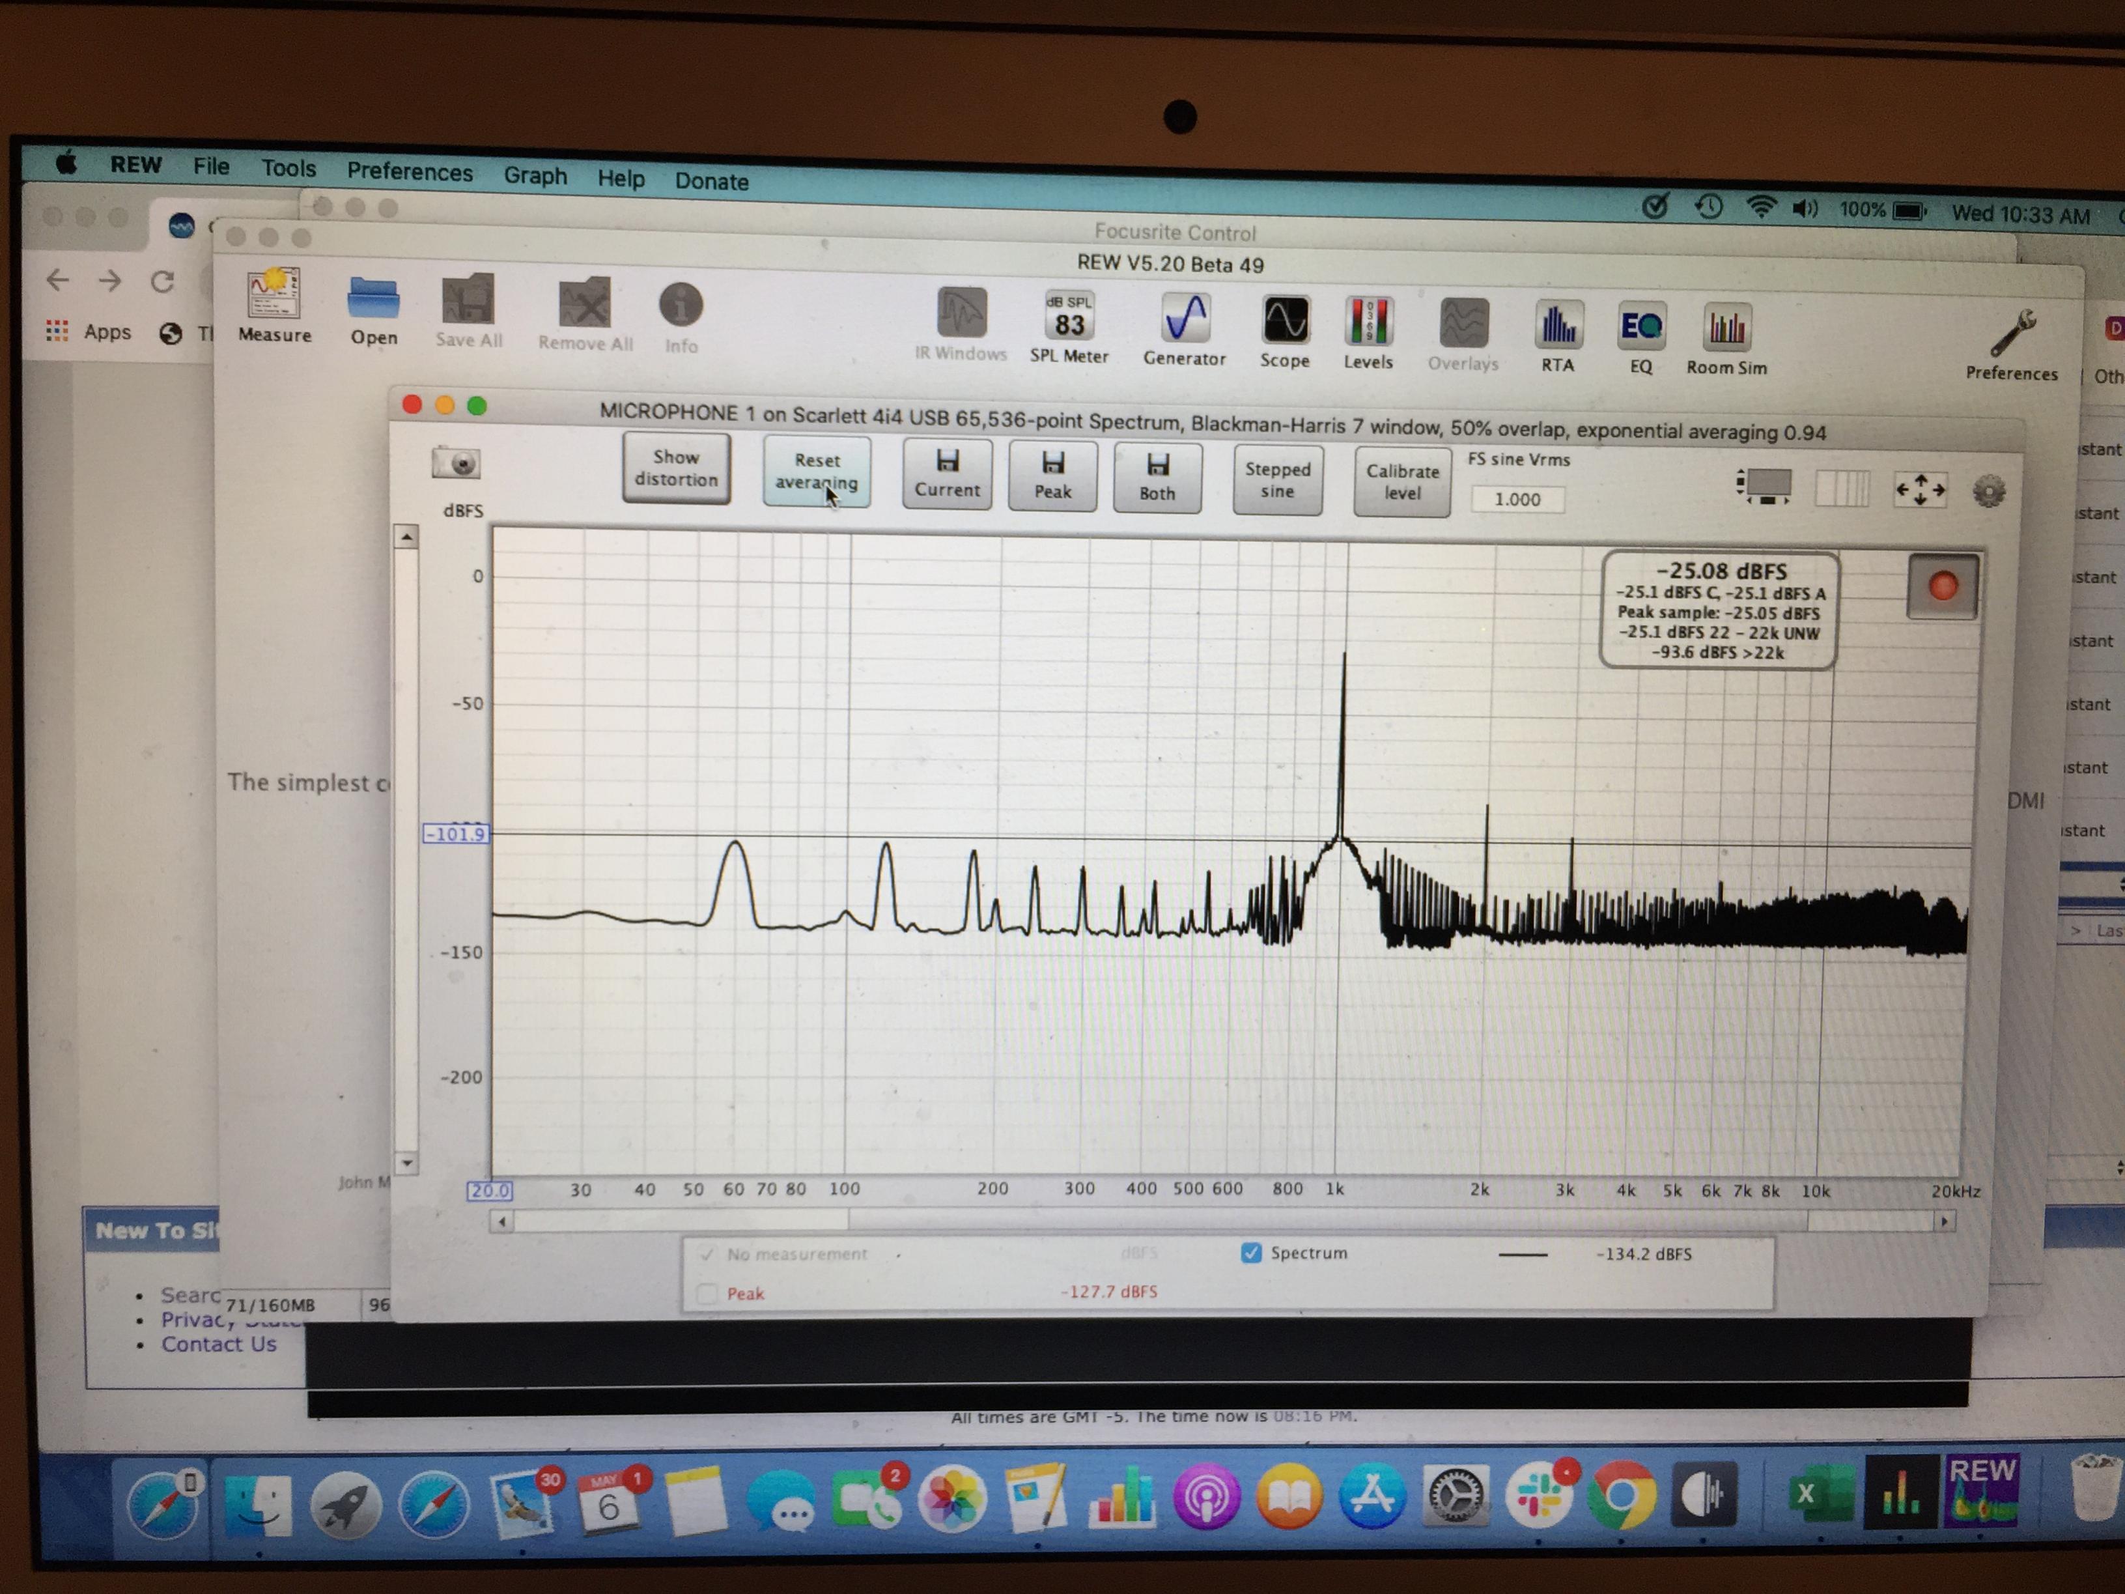The width and height of the screenshot is (2125, 1594).
Task: Open the IR Windows tool
Action: click(961, 325)
